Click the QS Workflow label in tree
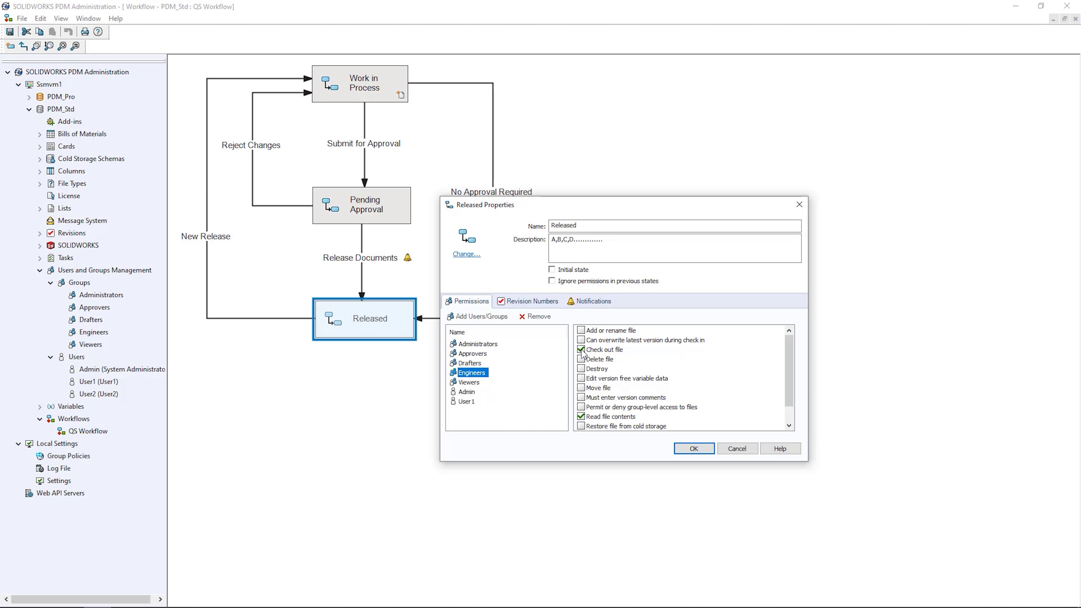1081x608 pixels. coord(88,431)
